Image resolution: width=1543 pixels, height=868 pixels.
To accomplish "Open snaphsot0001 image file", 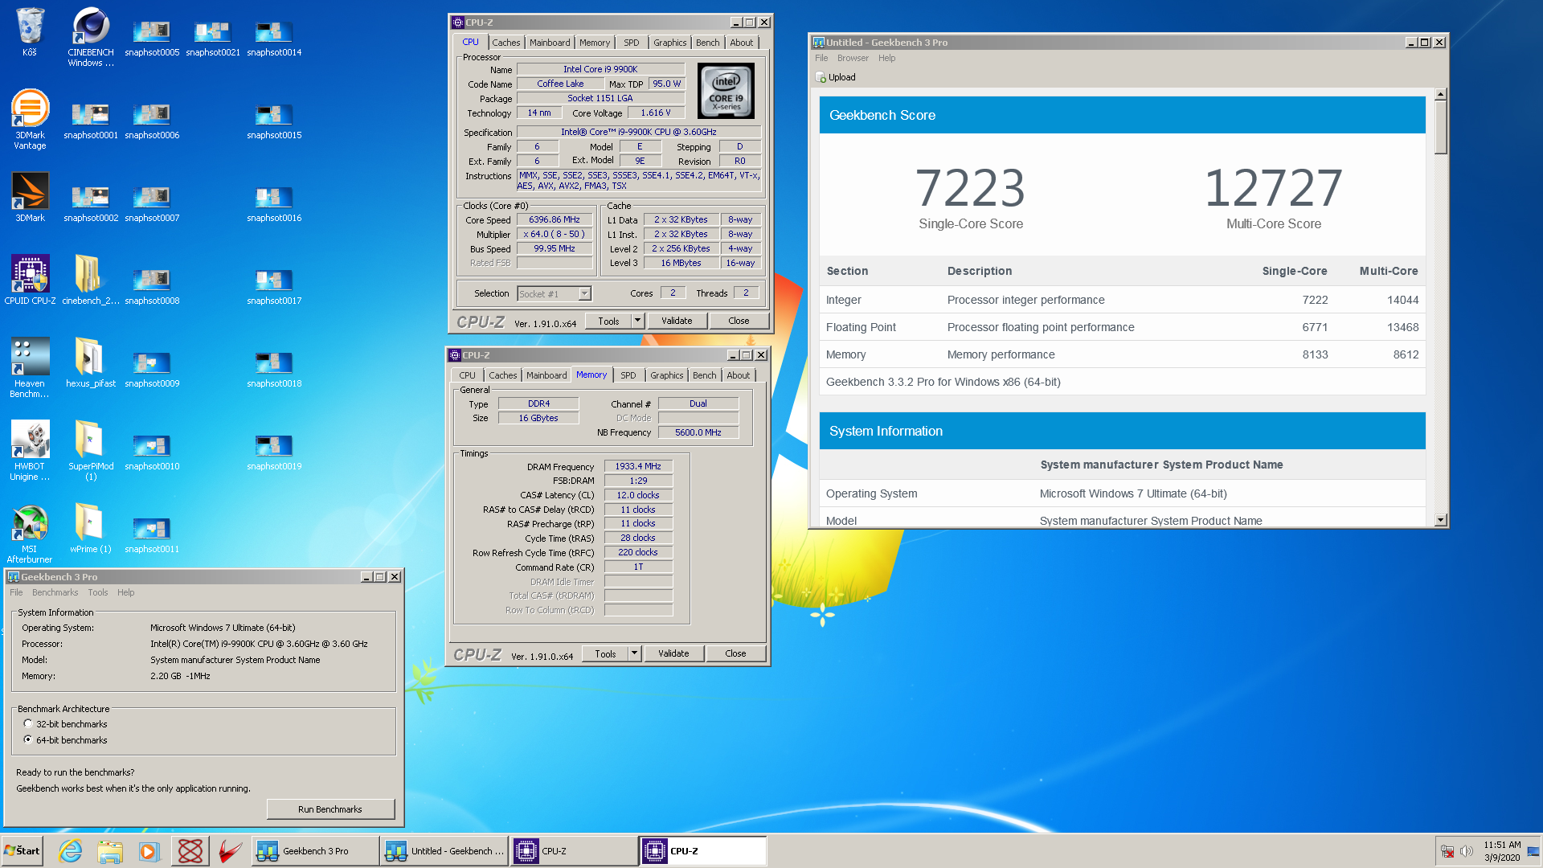I will pos(91,121).
